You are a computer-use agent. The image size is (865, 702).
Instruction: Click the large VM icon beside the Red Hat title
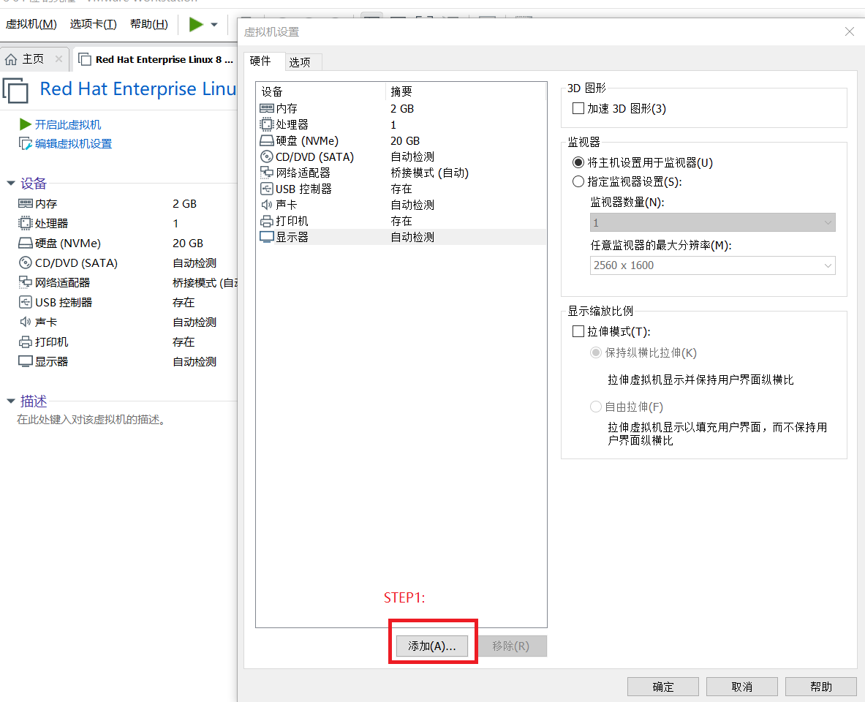point(15,91)
